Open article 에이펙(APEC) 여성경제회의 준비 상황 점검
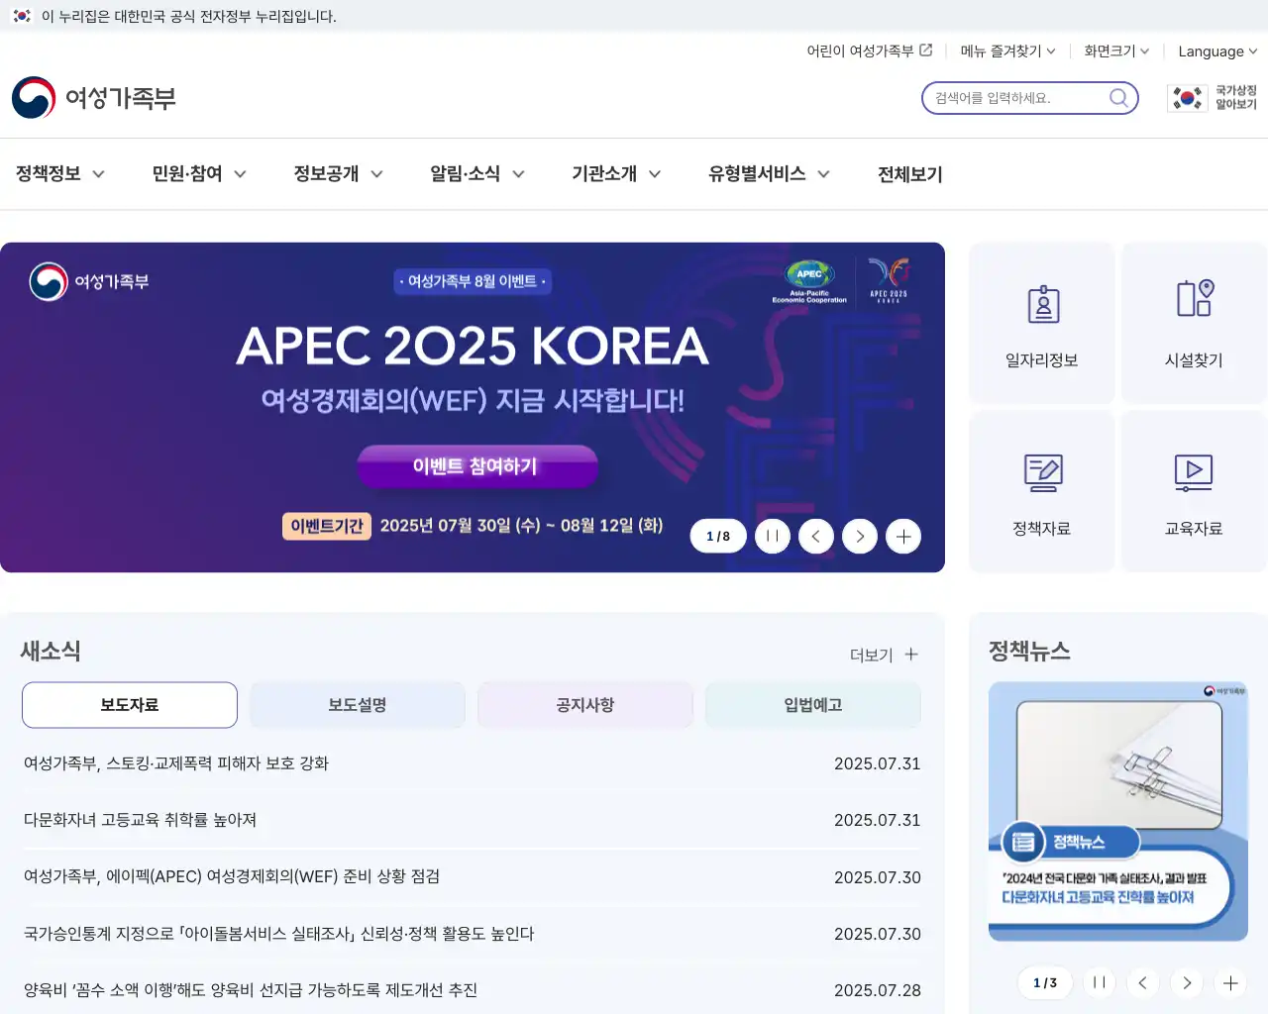The image size is (1268, 1014). [x=232, y=876]
